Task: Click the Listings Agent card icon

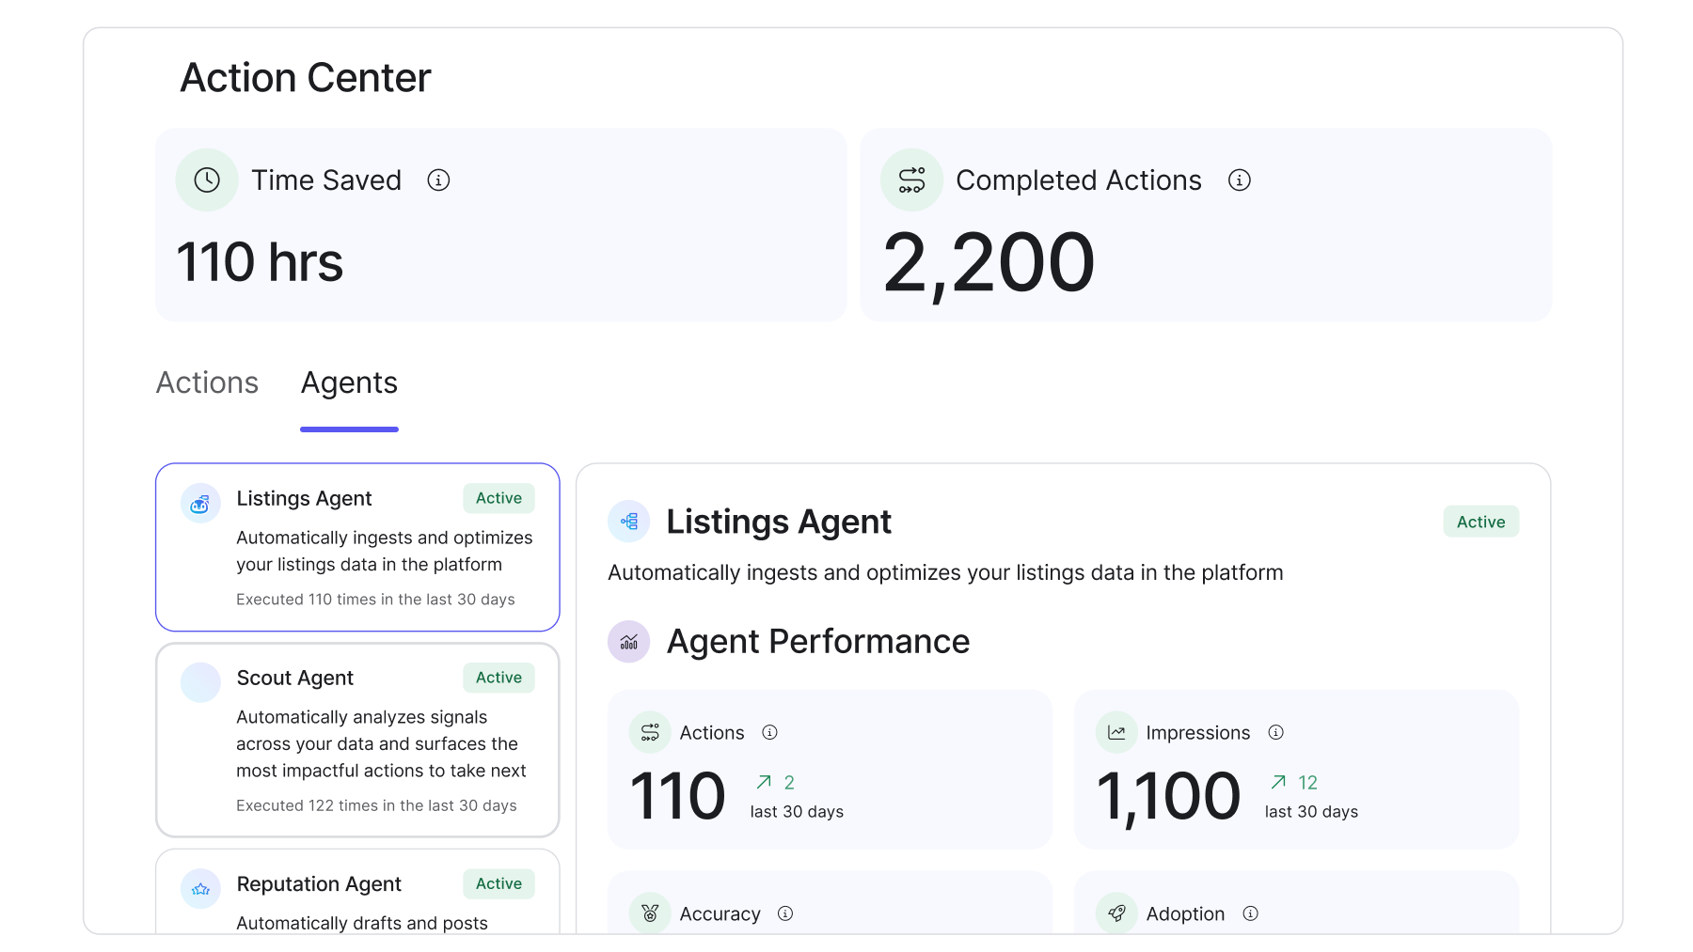Action: point(200,504)
